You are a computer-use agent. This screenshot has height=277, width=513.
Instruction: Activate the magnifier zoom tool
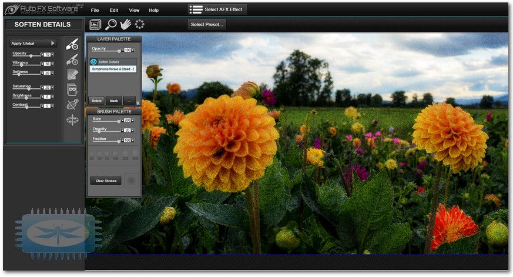point(111,25)
